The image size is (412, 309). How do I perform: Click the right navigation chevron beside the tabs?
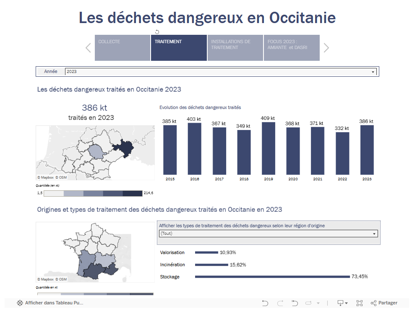pos(326,47)
